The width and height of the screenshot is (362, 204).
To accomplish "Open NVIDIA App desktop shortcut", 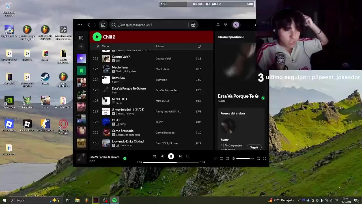I will click(x=9, y=102).
